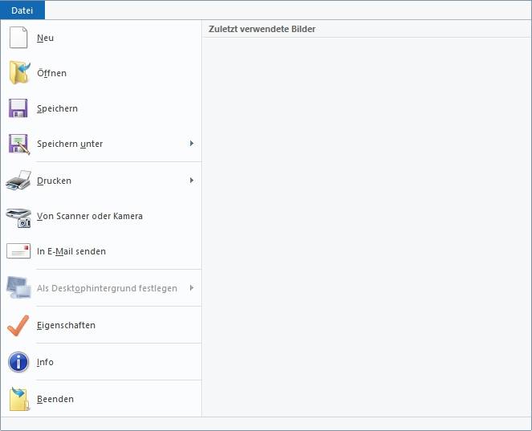The image size is (532, 431).
Task: Click the blank page Neu icon
Action: 18,38
